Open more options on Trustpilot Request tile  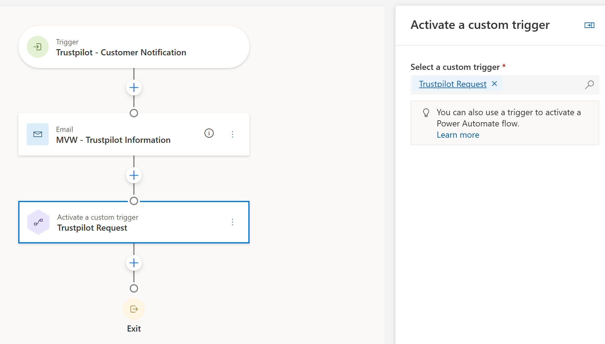[233, 222]
